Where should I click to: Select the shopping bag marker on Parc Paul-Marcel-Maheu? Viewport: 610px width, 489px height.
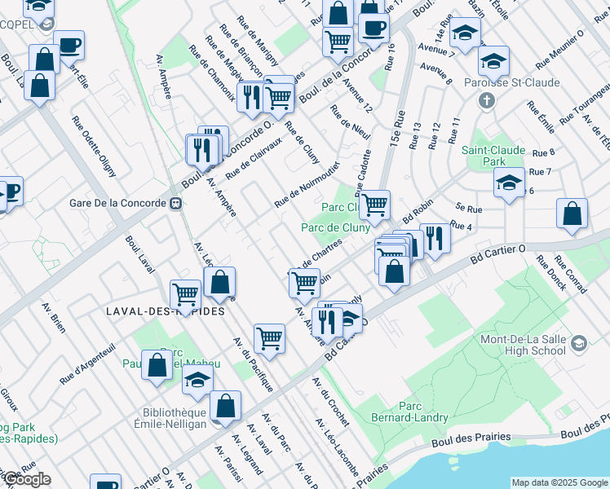(x=157, y=366)
